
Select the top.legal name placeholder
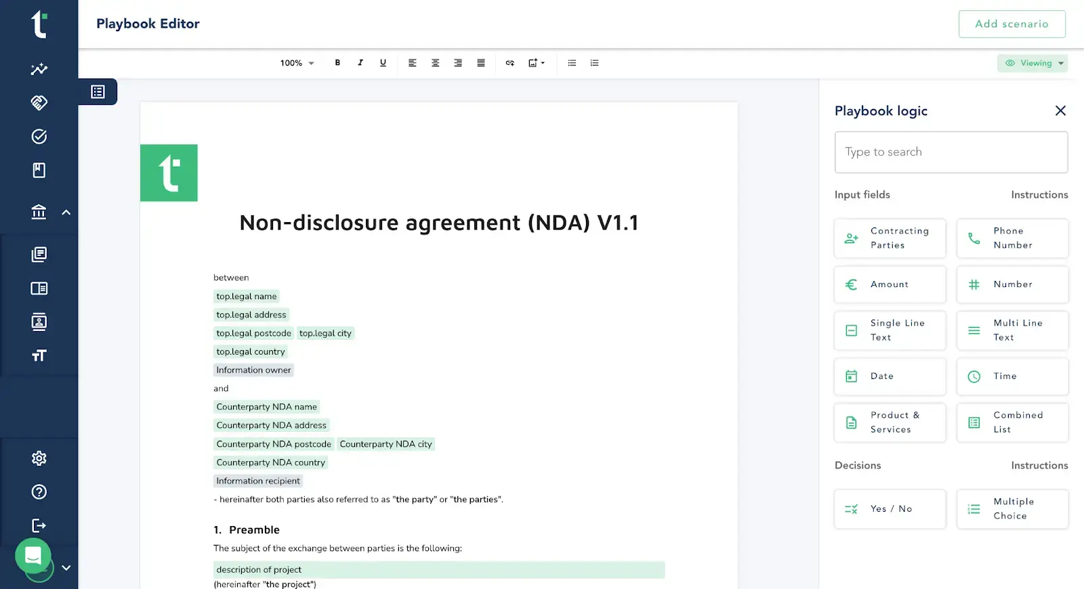pos(247,297)
